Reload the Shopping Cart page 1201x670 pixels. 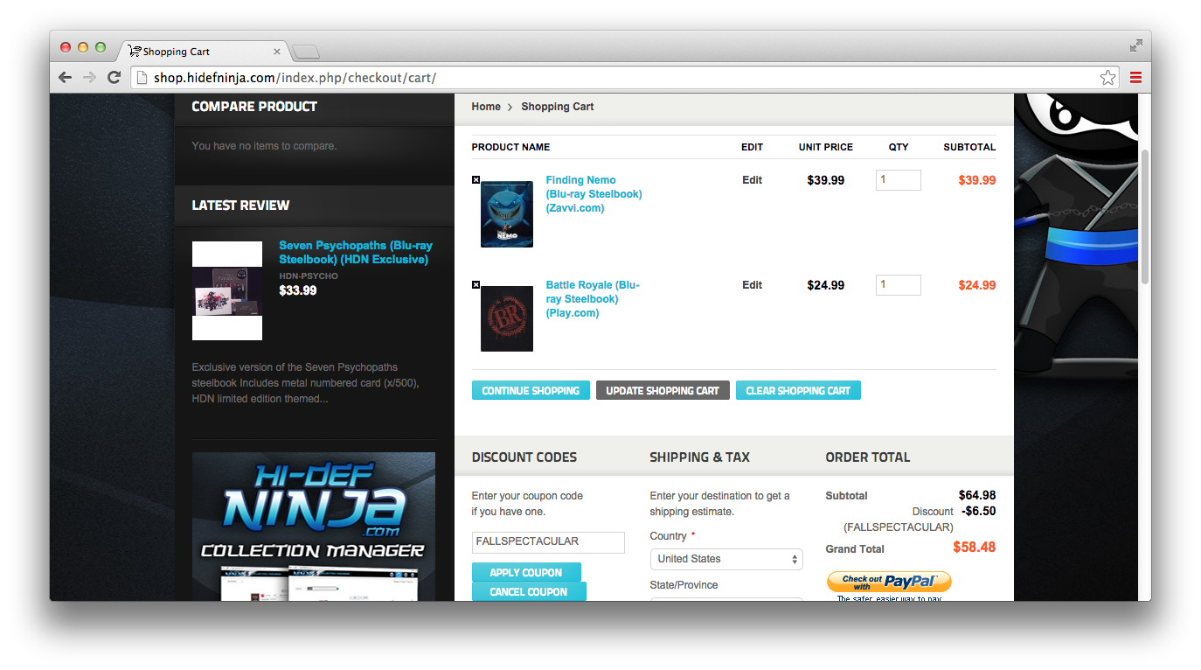(x=114, y=78)
